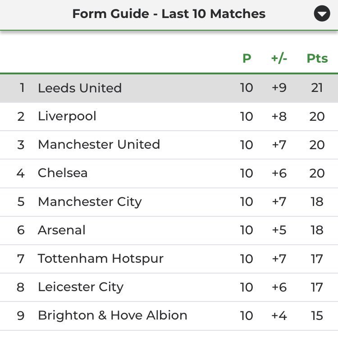Click Leeds United's 21 points value
Screen dimensions: 338x338
click(317, 88)
